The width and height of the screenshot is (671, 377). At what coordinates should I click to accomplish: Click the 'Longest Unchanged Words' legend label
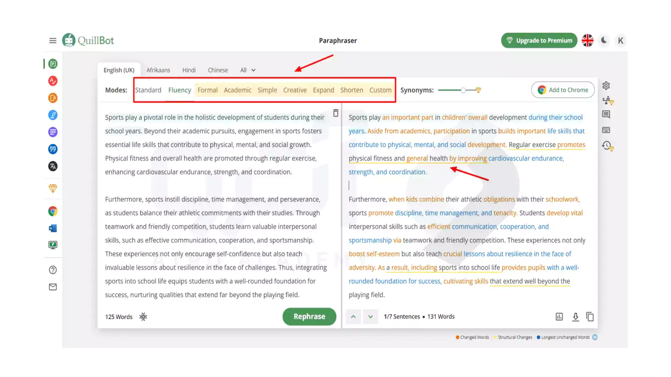pyautogui.click(x=565, y=337)
